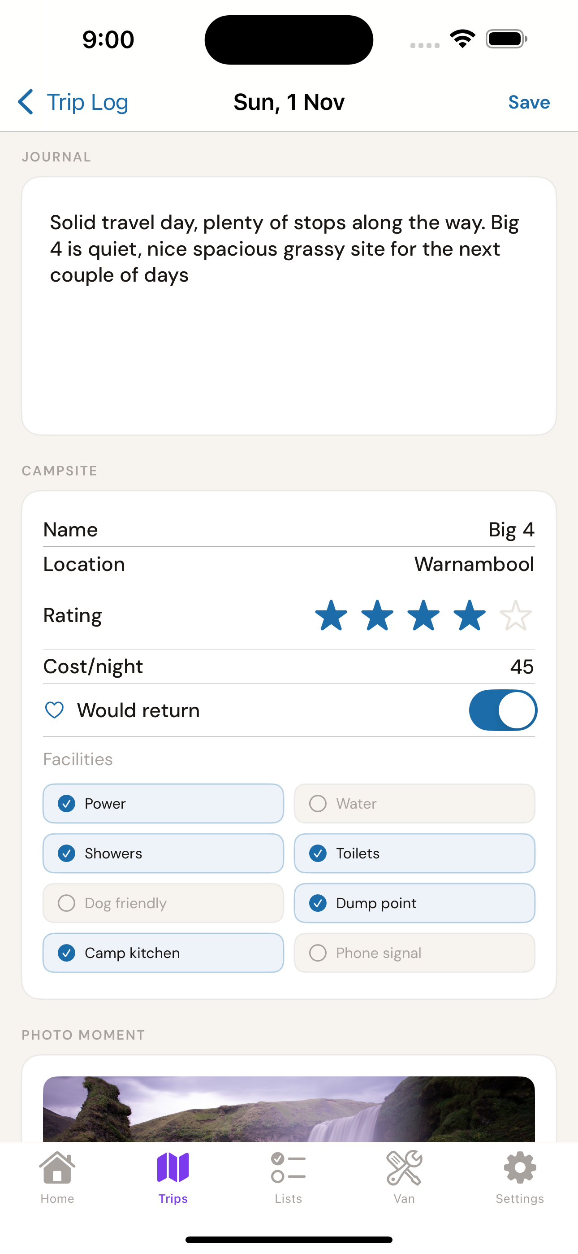Enable the Phone signal facility
The image size is (578, 1254).
(x=414, y=953)
